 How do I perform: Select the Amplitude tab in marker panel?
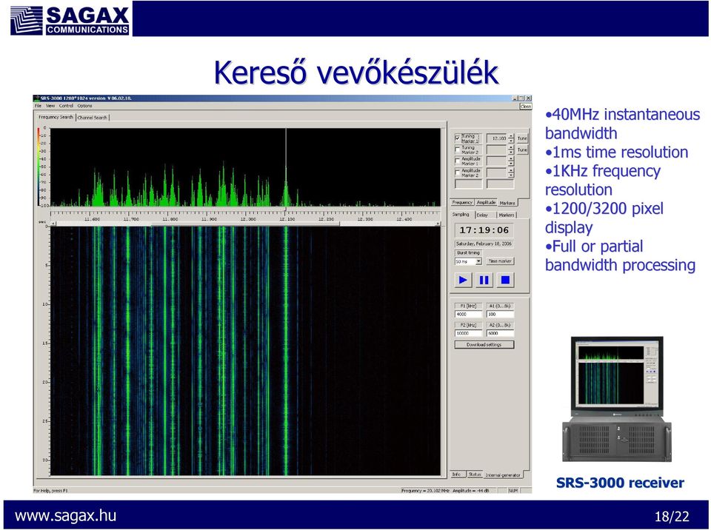pos(486,203)
